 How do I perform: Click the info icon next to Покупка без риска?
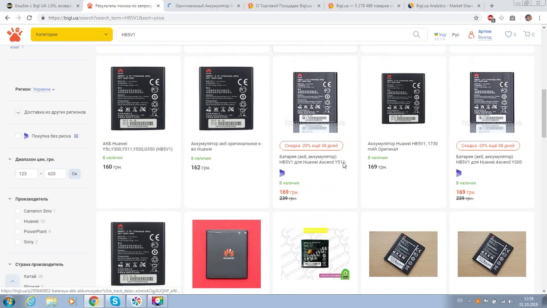coord(76,136)
